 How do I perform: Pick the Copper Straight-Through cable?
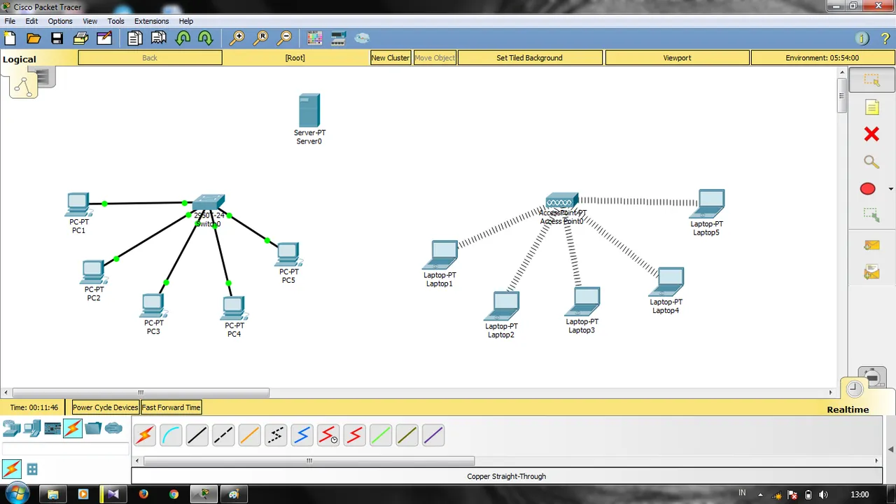[197, 435]
